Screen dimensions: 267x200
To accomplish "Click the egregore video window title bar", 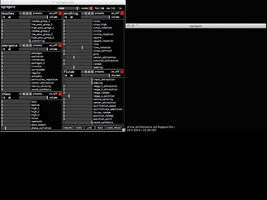I will [x=196, y=26].
